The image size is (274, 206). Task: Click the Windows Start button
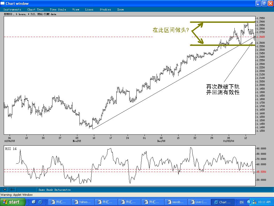13,202
